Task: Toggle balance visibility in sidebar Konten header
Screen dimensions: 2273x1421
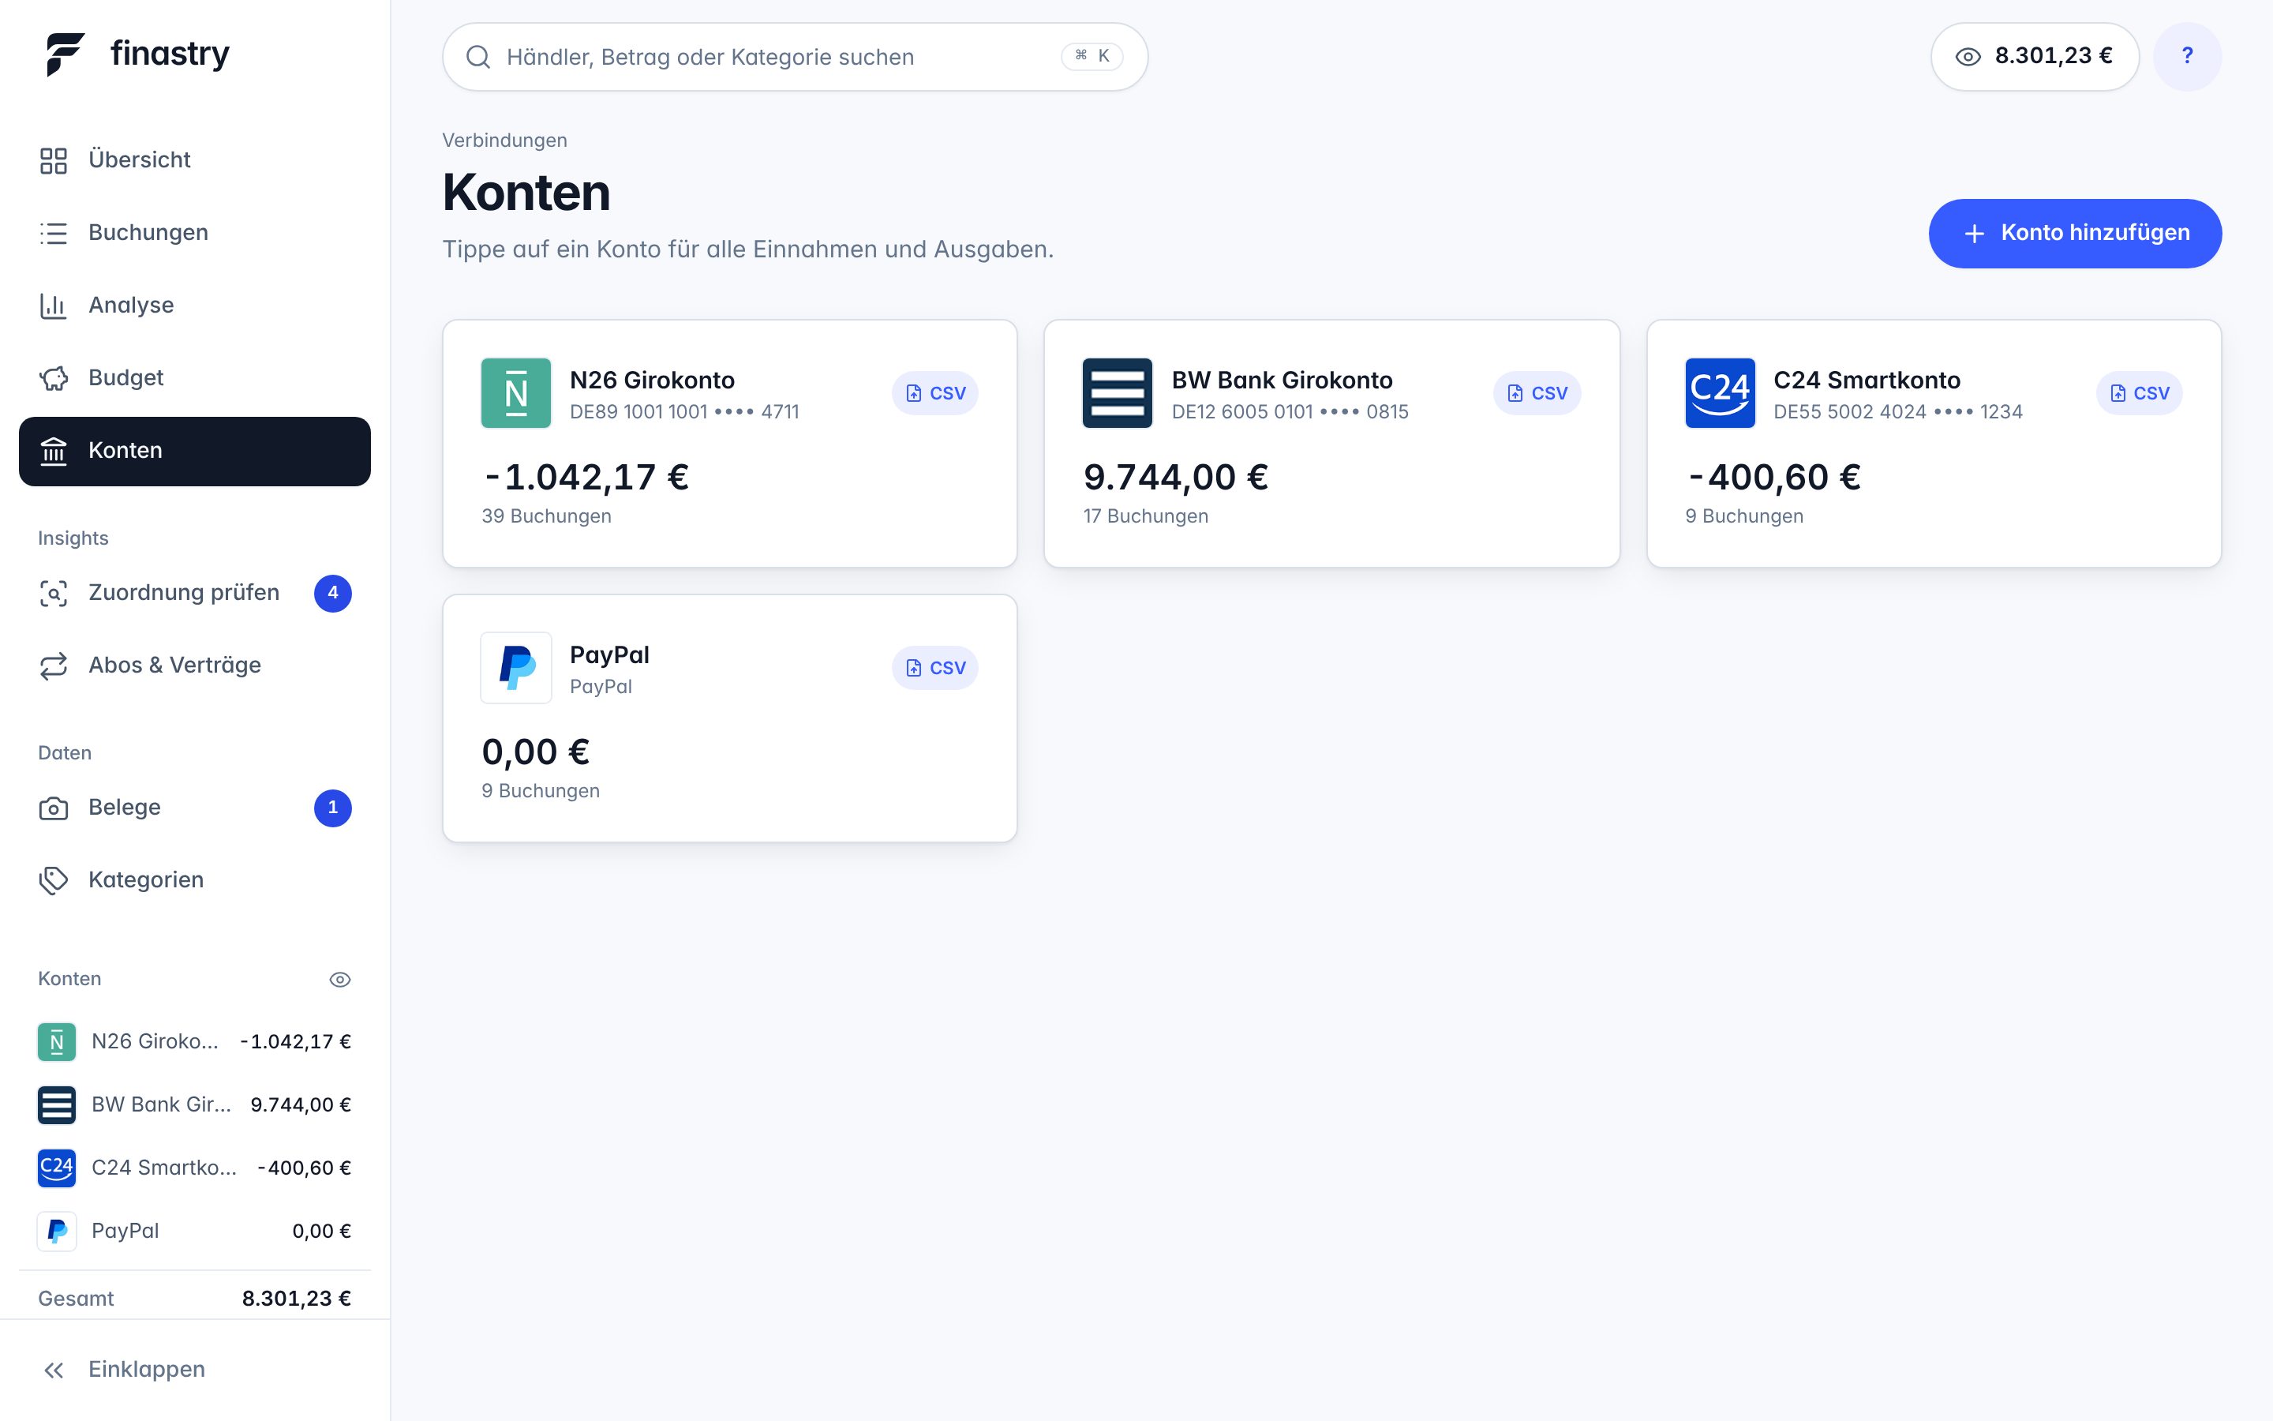Action: coord(340,979)
